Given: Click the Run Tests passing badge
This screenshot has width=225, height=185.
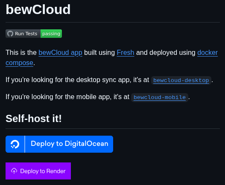Looking at the screenshot, I should [34, 34].
